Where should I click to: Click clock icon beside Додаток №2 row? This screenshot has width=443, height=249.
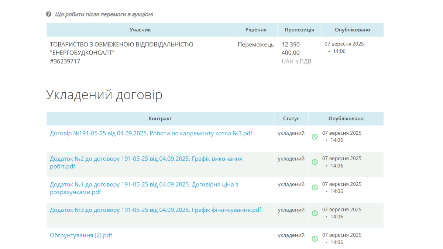click(315, 162)
